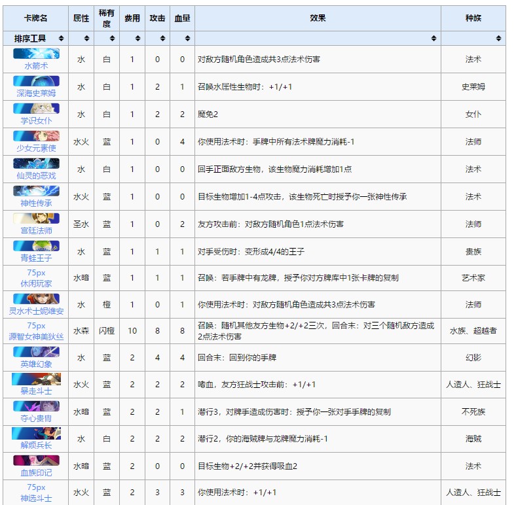Open the 夺心贵胄 card thumbnail image
The height and width of the screenshot is (505, 516).
tap(36, 406)
